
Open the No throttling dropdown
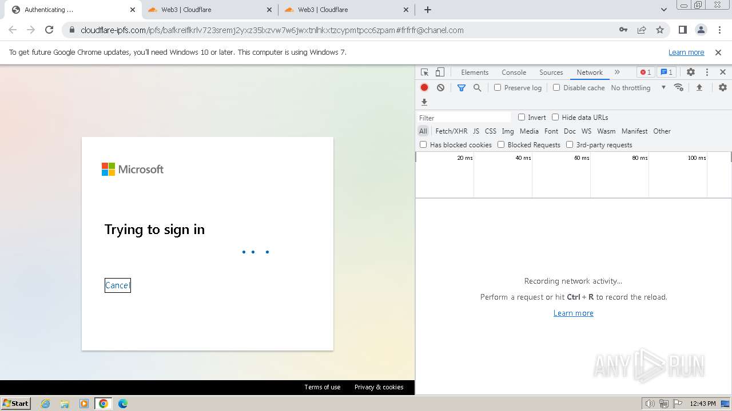[638, 88]
